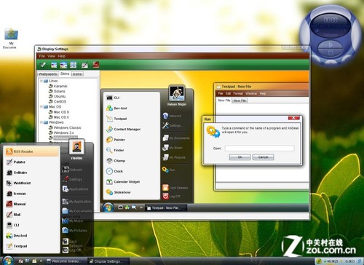
Task: Click the pencil edit icon in Display Settings toolbar
Action: point(84,65)
